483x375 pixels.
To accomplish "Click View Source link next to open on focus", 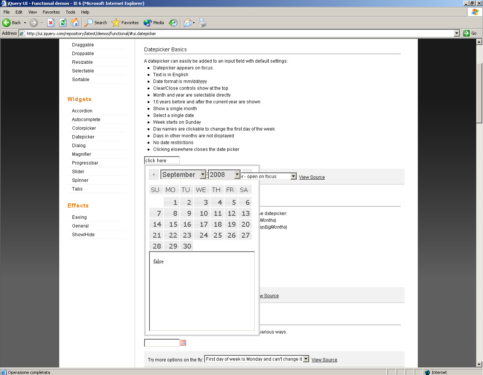I will (x=312, y=177).
